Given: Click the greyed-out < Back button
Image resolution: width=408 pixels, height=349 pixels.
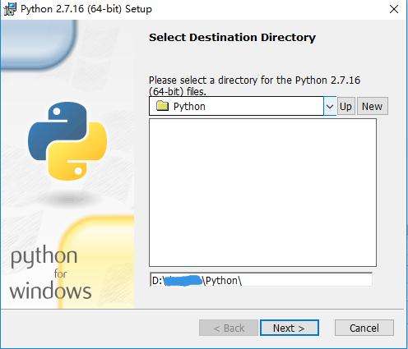Looking at the screenshot, I should pos(229,328).
